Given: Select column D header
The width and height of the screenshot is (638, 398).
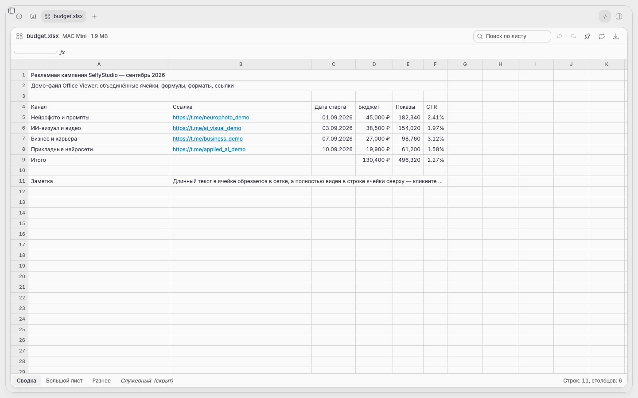Looking at the screenshot, I should (374, 65).
